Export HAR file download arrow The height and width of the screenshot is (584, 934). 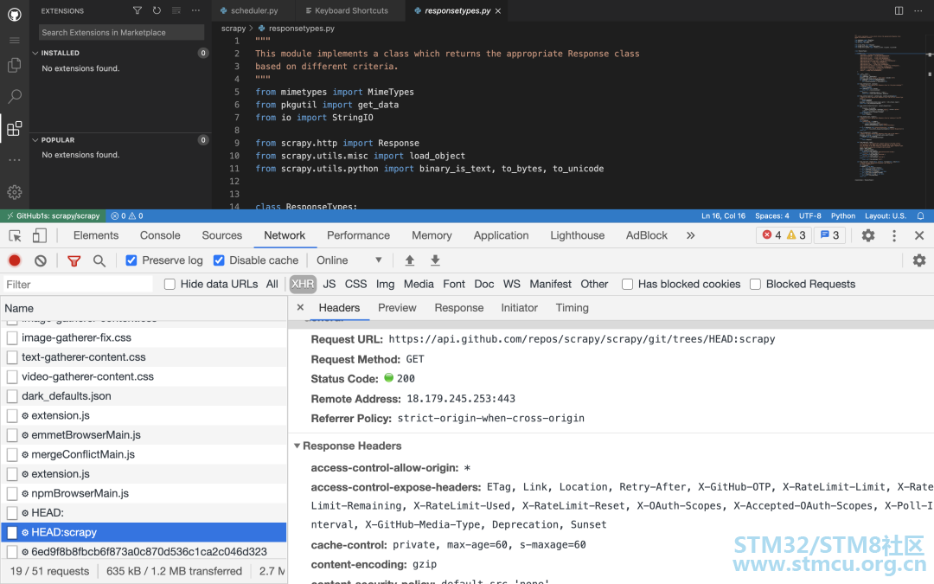tap(435, 260)
